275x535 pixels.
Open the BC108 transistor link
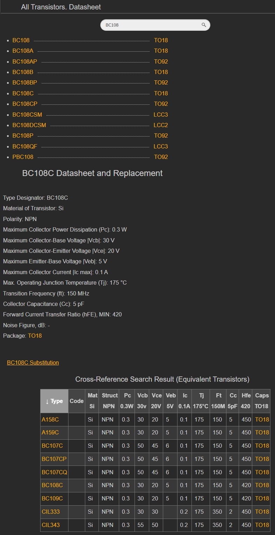(21, 40)
